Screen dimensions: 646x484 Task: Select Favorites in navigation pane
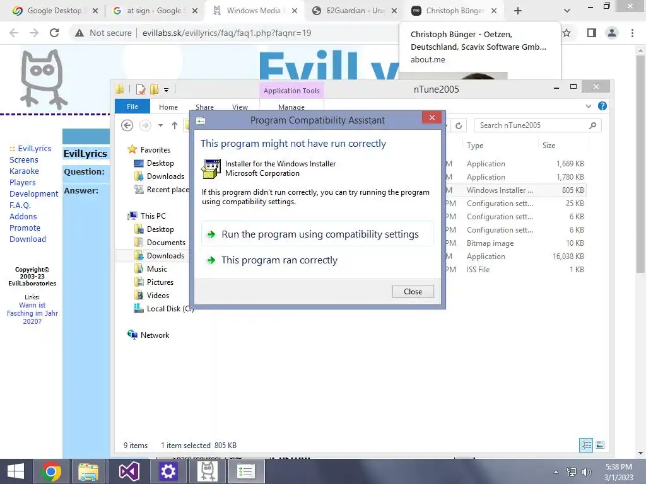[x=149, y=150]
